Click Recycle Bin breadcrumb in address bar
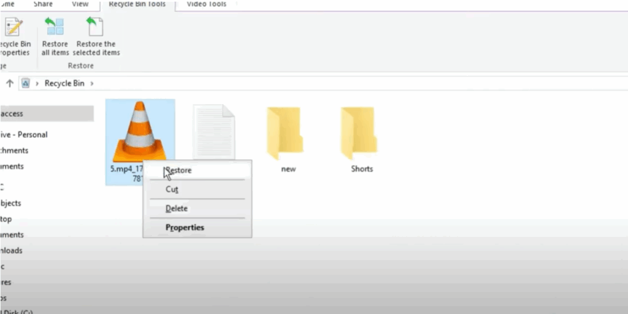 tap(64, 83)
